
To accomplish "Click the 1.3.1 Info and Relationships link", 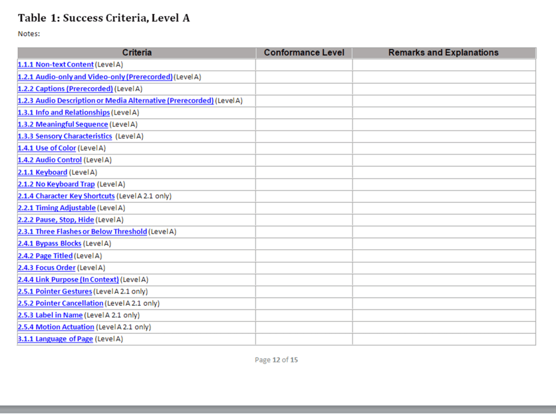I will point(64,112).
